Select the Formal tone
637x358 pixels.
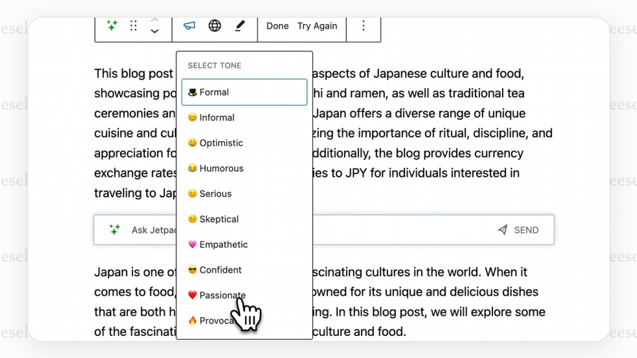244,92
